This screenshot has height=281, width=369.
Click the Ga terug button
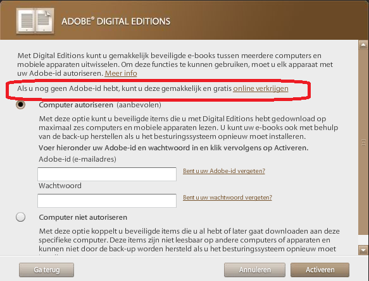46,270
